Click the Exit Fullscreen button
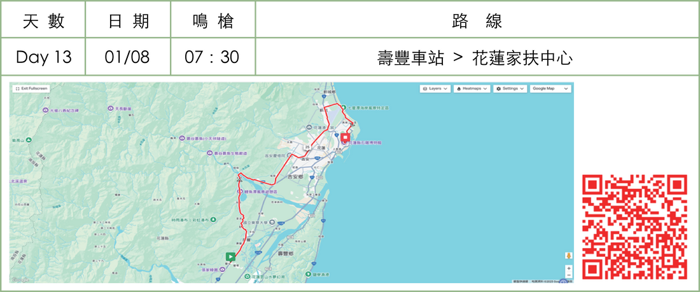 (x=31, y=89)
